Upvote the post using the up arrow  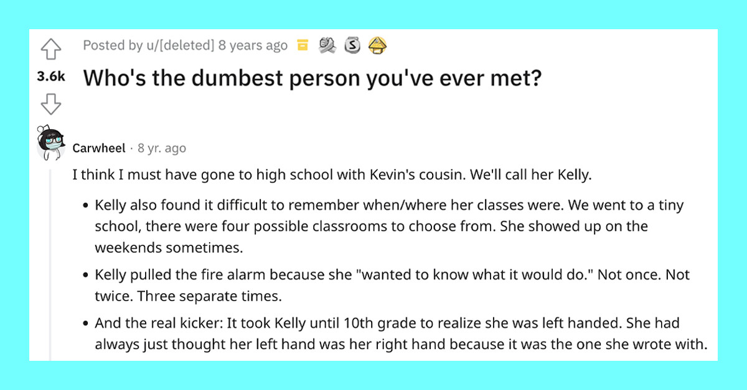[50, 49]
